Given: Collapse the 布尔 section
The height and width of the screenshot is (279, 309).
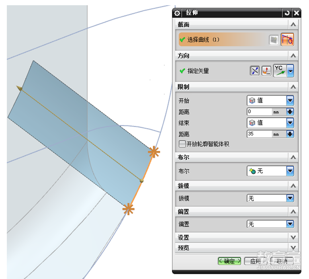Looking at the screenshot, I should (x=293, y=157).
